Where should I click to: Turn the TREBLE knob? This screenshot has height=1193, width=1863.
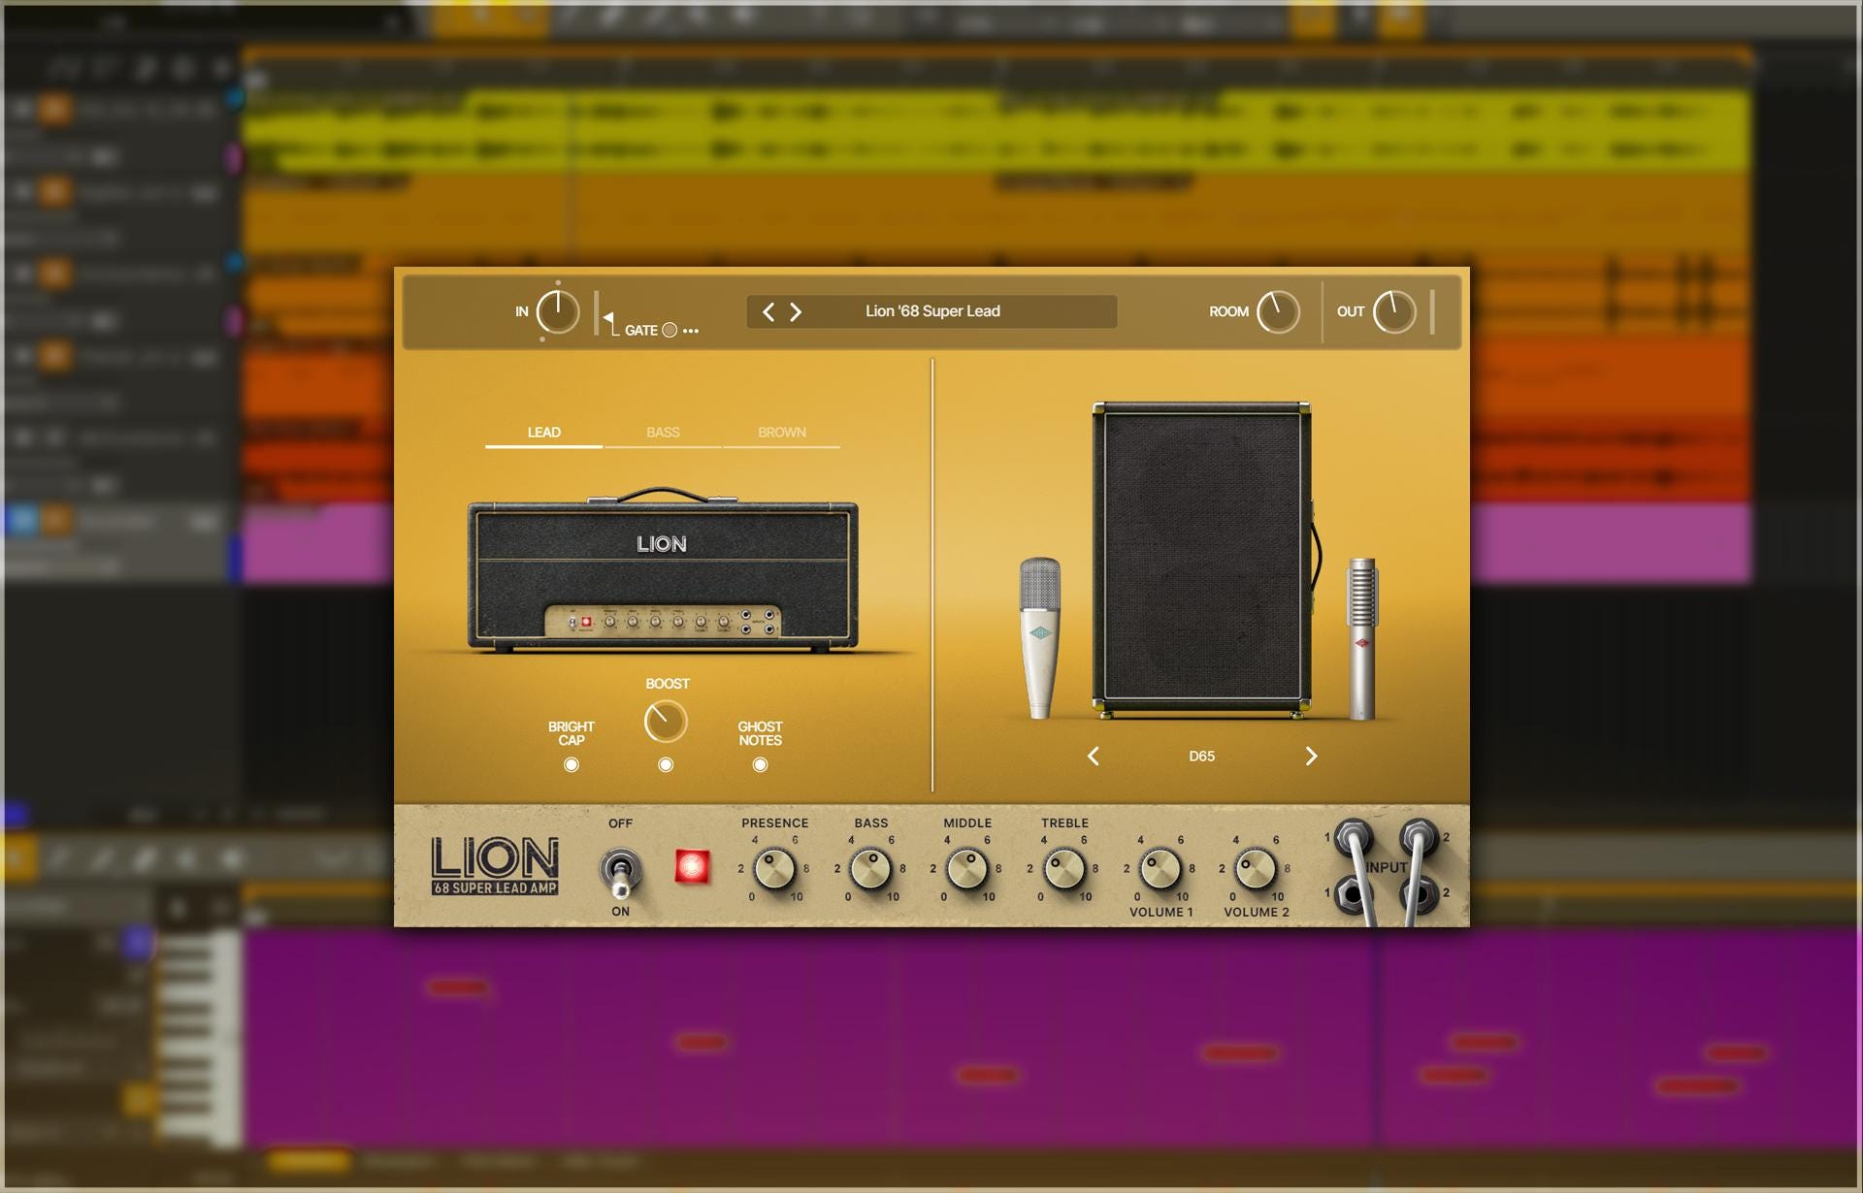(x=1063, y=869)
